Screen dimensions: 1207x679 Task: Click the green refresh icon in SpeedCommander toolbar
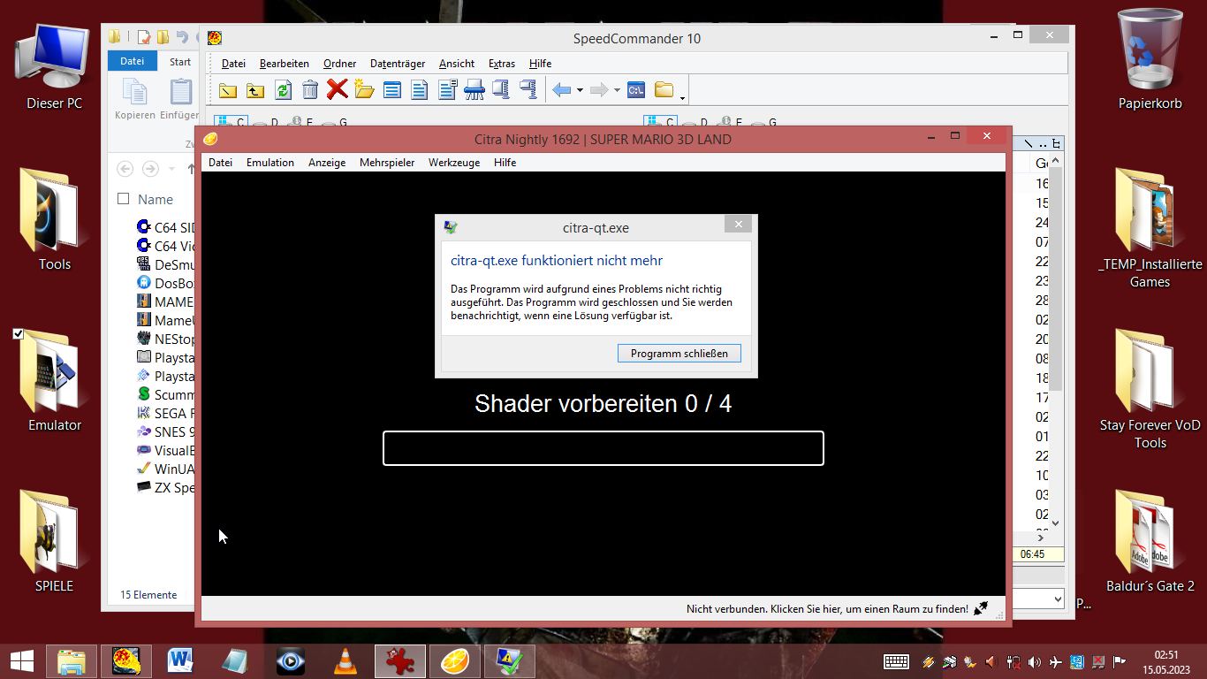click(x=283, y=89)
